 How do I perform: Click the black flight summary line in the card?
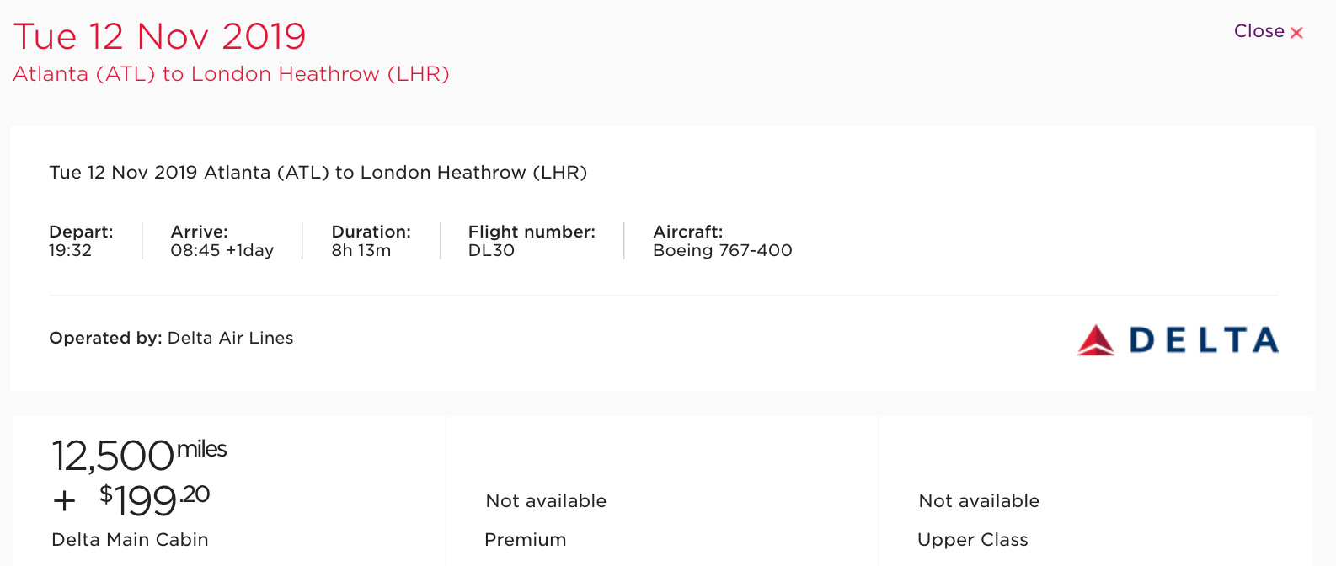[x=318, y=173]
